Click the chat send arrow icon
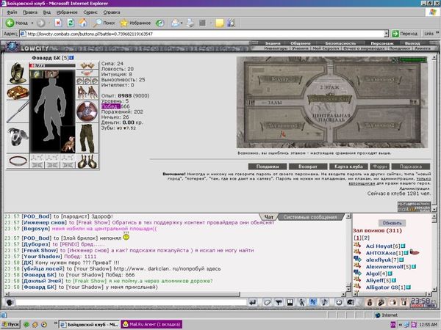The width and height of the screenshot is (441, 330). 253,302
